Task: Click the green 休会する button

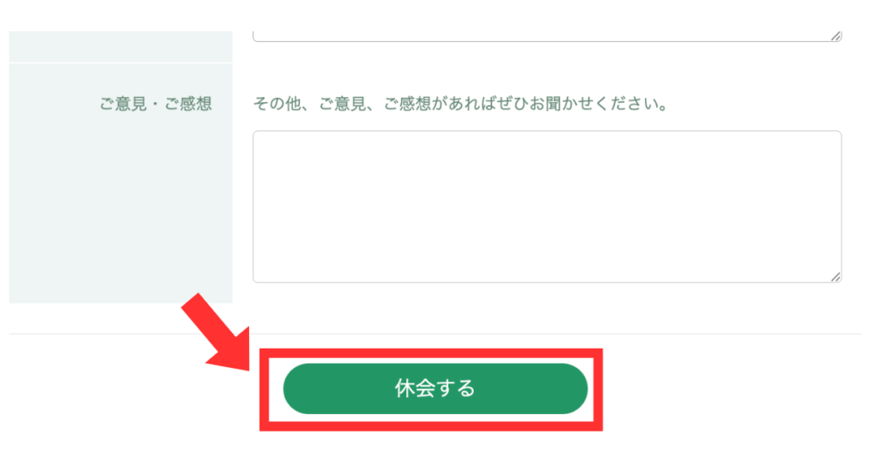Action: pos(435,389)
